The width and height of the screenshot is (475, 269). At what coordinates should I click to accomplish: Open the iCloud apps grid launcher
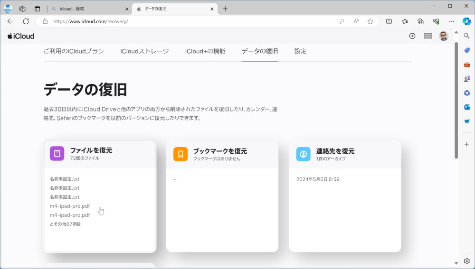point(428,36)
